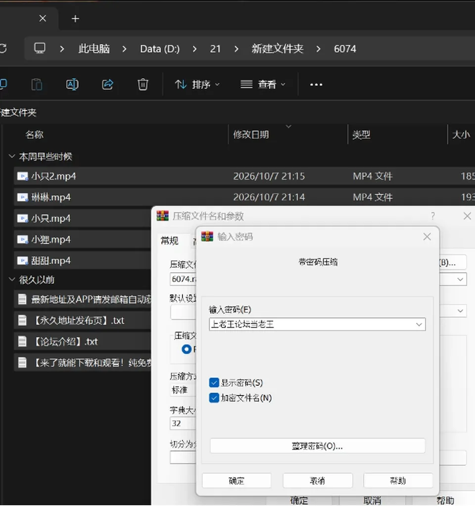Sort by the 名称 column header

point(35,135)
